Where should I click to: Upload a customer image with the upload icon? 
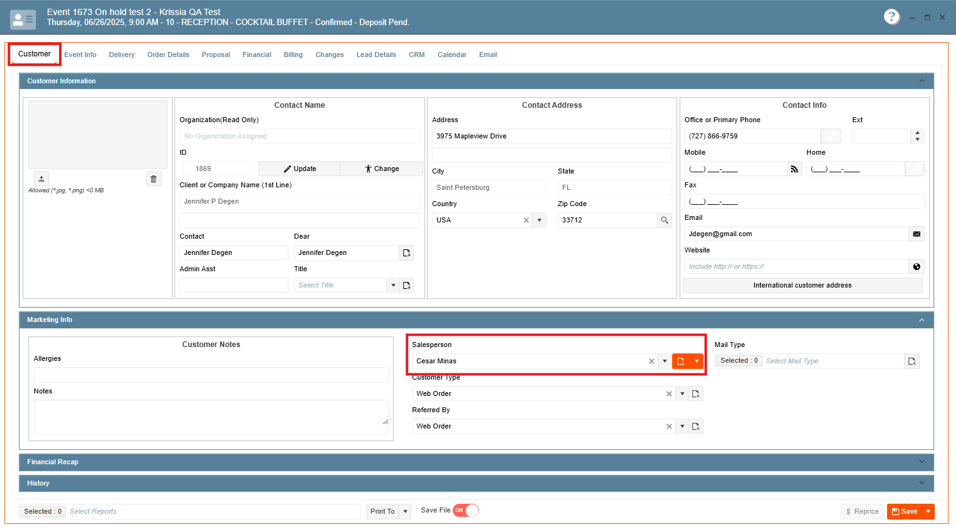click(41, 179)
